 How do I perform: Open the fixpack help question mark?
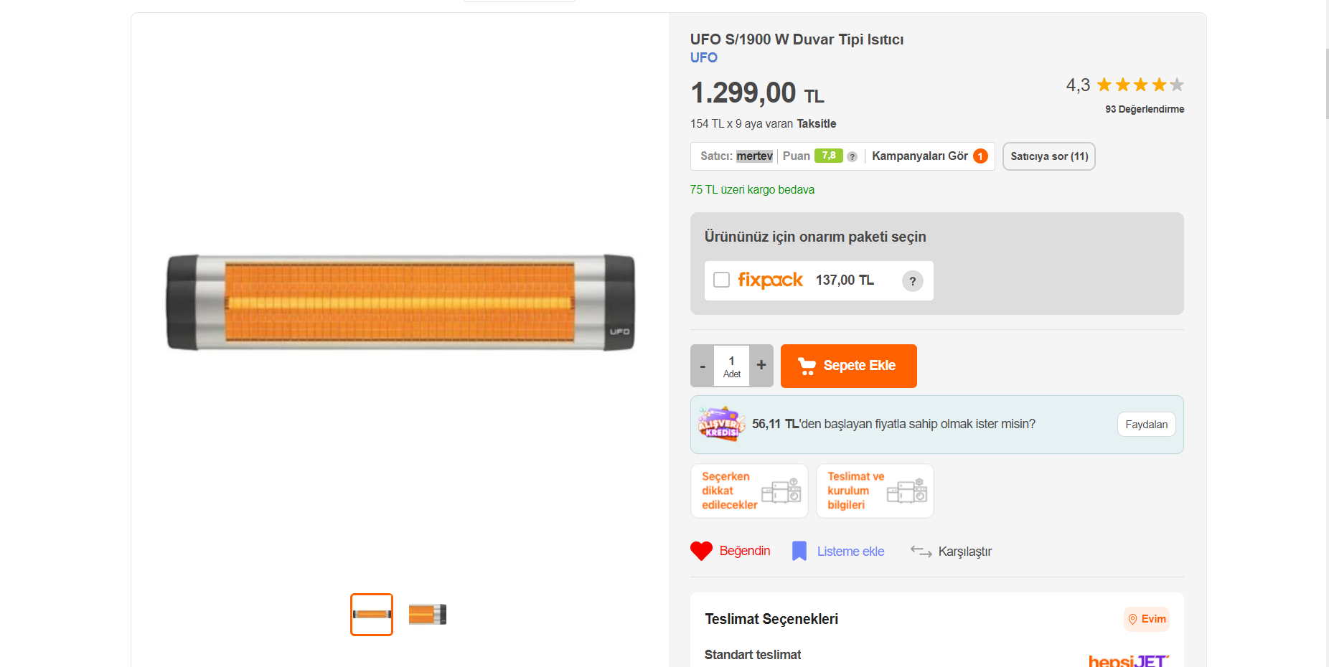pos(912,281)
